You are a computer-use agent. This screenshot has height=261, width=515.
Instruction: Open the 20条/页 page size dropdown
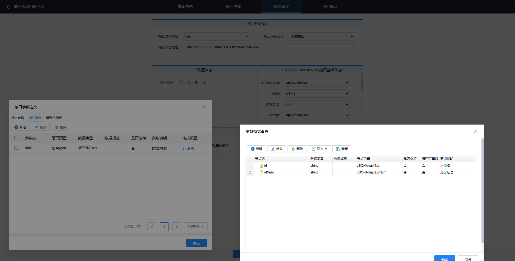(196, 227)
